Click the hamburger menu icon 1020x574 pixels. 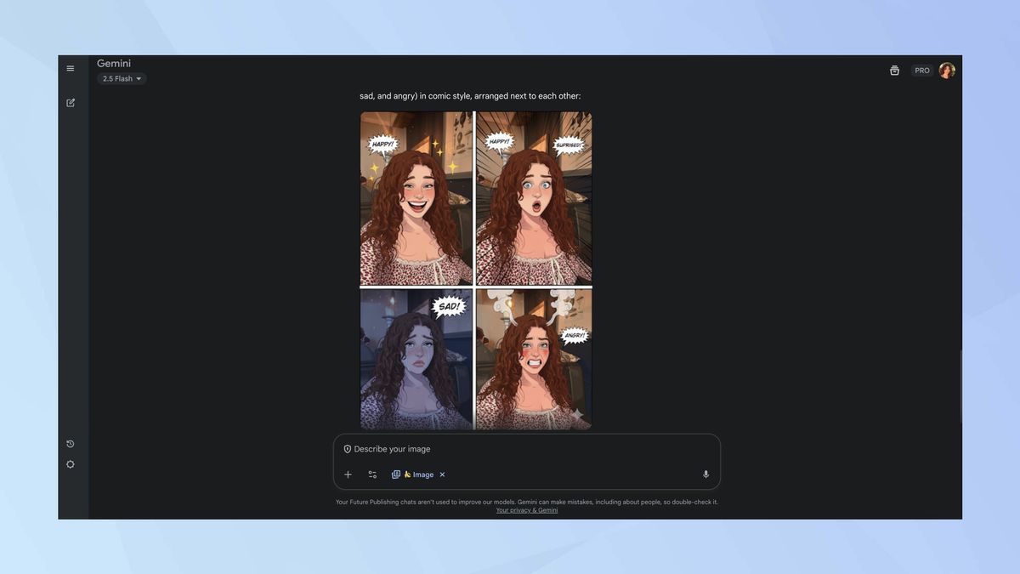(x=71, y=68)
